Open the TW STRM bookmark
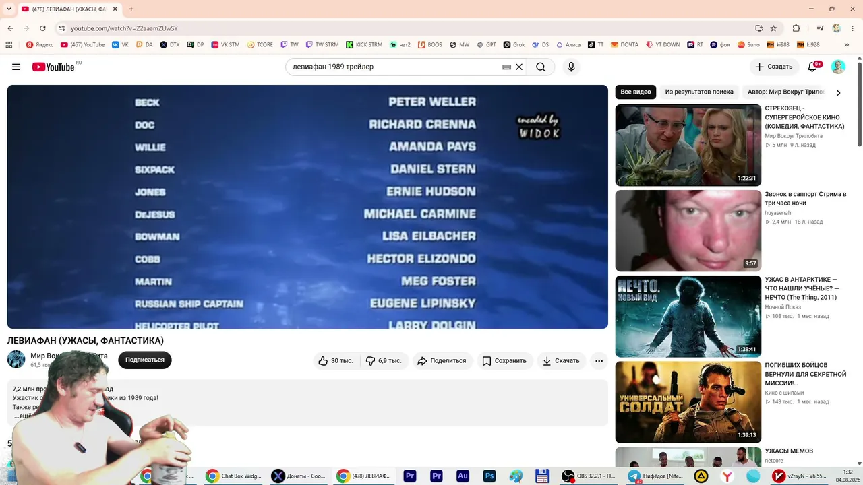863x485 pixels. 322,45
